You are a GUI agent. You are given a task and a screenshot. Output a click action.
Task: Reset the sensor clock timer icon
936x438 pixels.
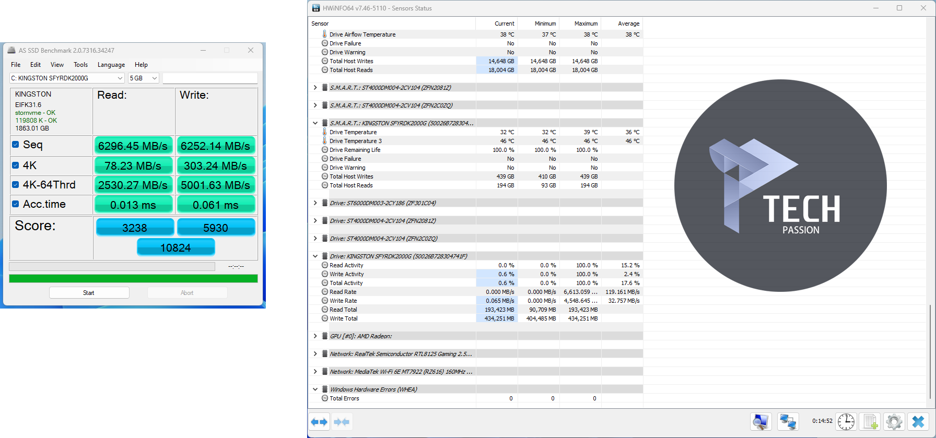[846, 422]
